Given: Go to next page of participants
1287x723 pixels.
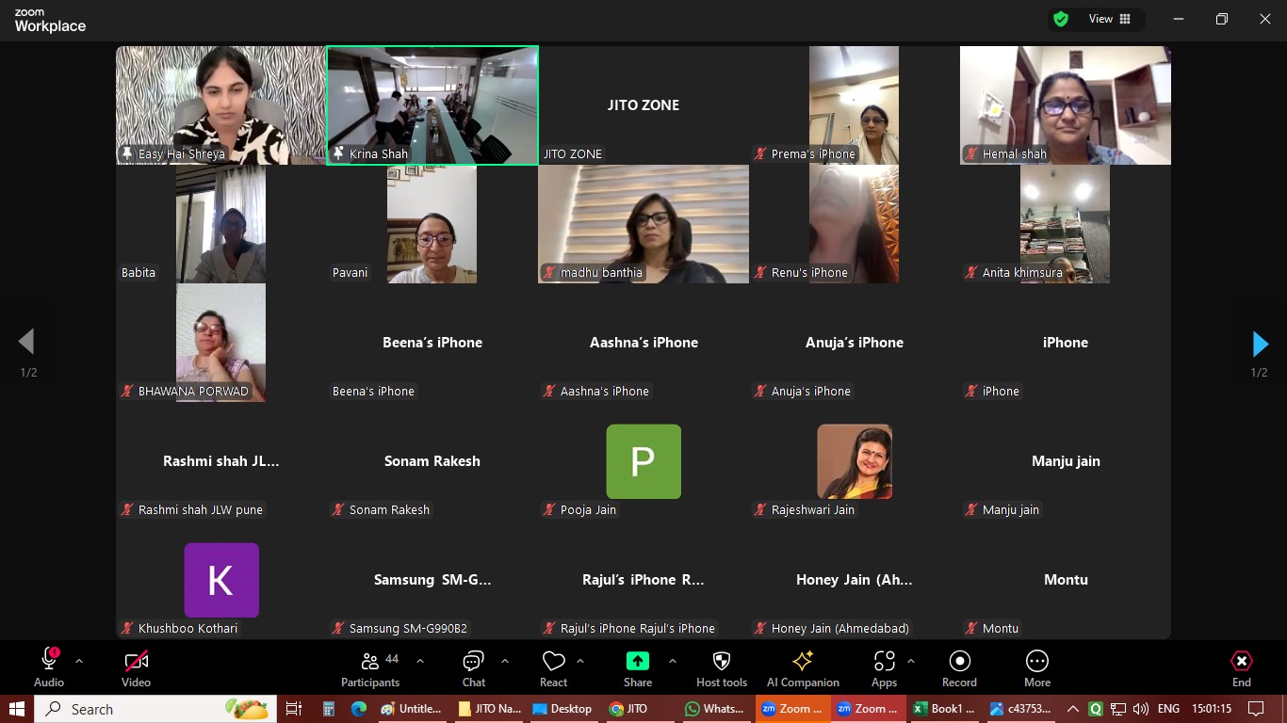Looking at the screenshot, I should [1260, 344].
